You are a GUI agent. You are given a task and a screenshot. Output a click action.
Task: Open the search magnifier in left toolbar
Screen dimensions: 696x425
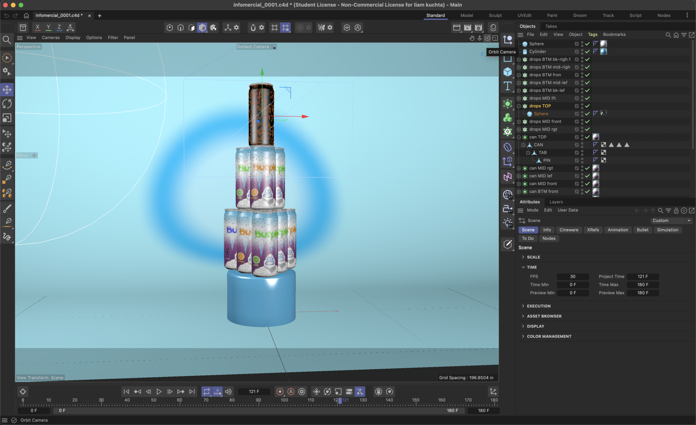coord(7,40)
